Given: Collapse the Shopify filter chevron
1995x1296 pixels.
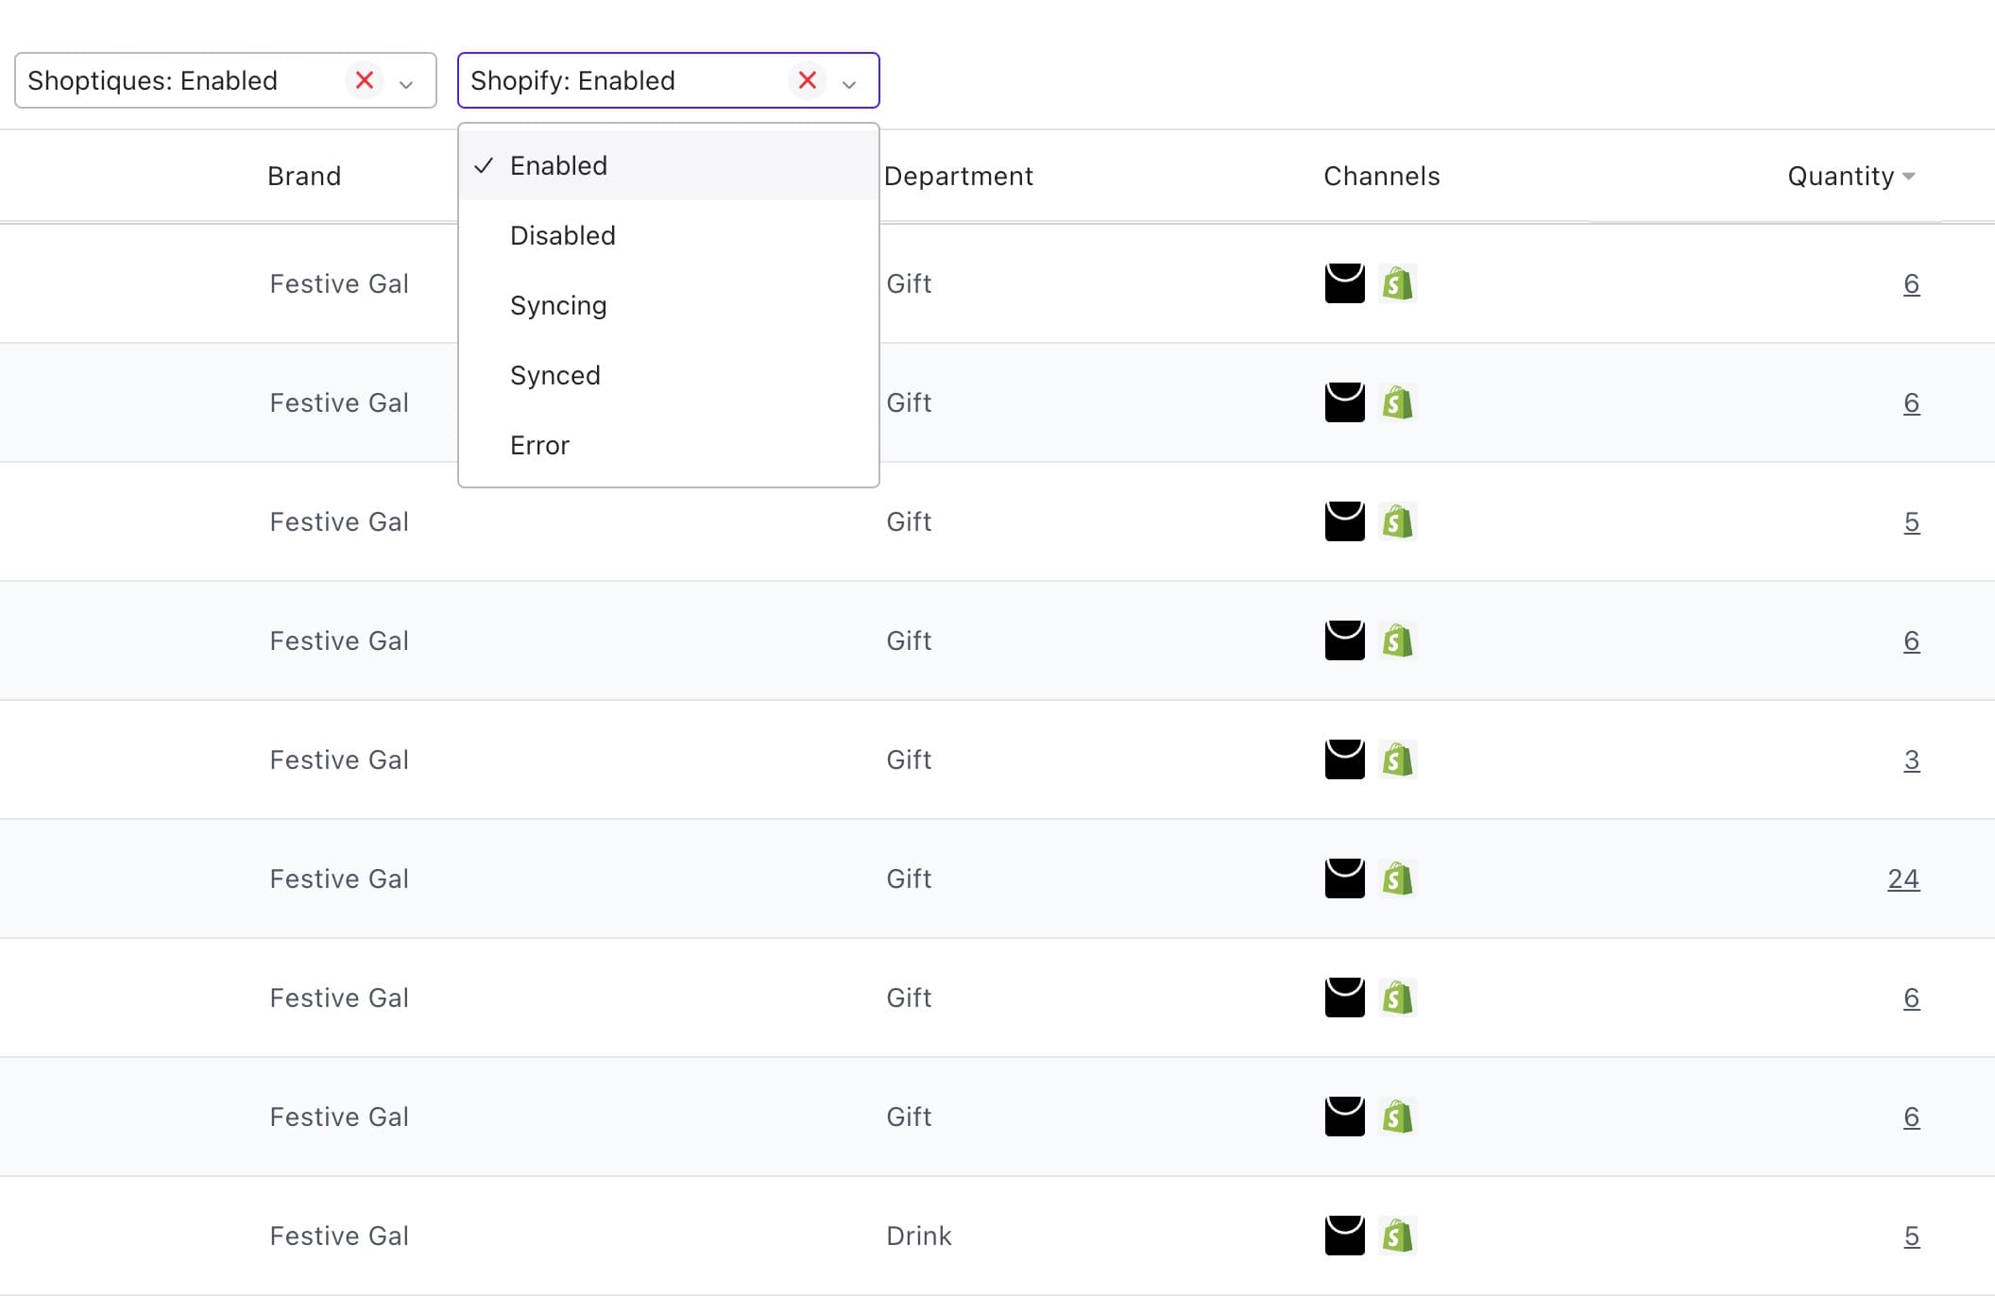Looking at the screenshot, I should (849, 84).
